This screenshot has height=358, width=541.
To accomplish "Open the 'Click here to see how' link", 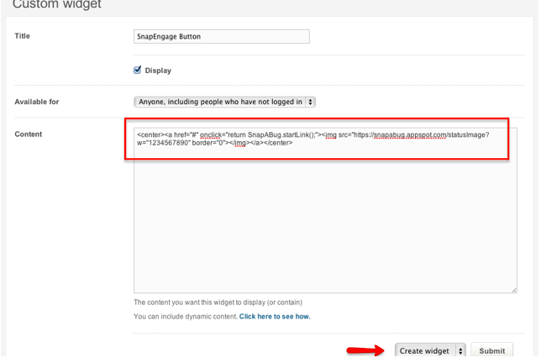I will [275, 317].
